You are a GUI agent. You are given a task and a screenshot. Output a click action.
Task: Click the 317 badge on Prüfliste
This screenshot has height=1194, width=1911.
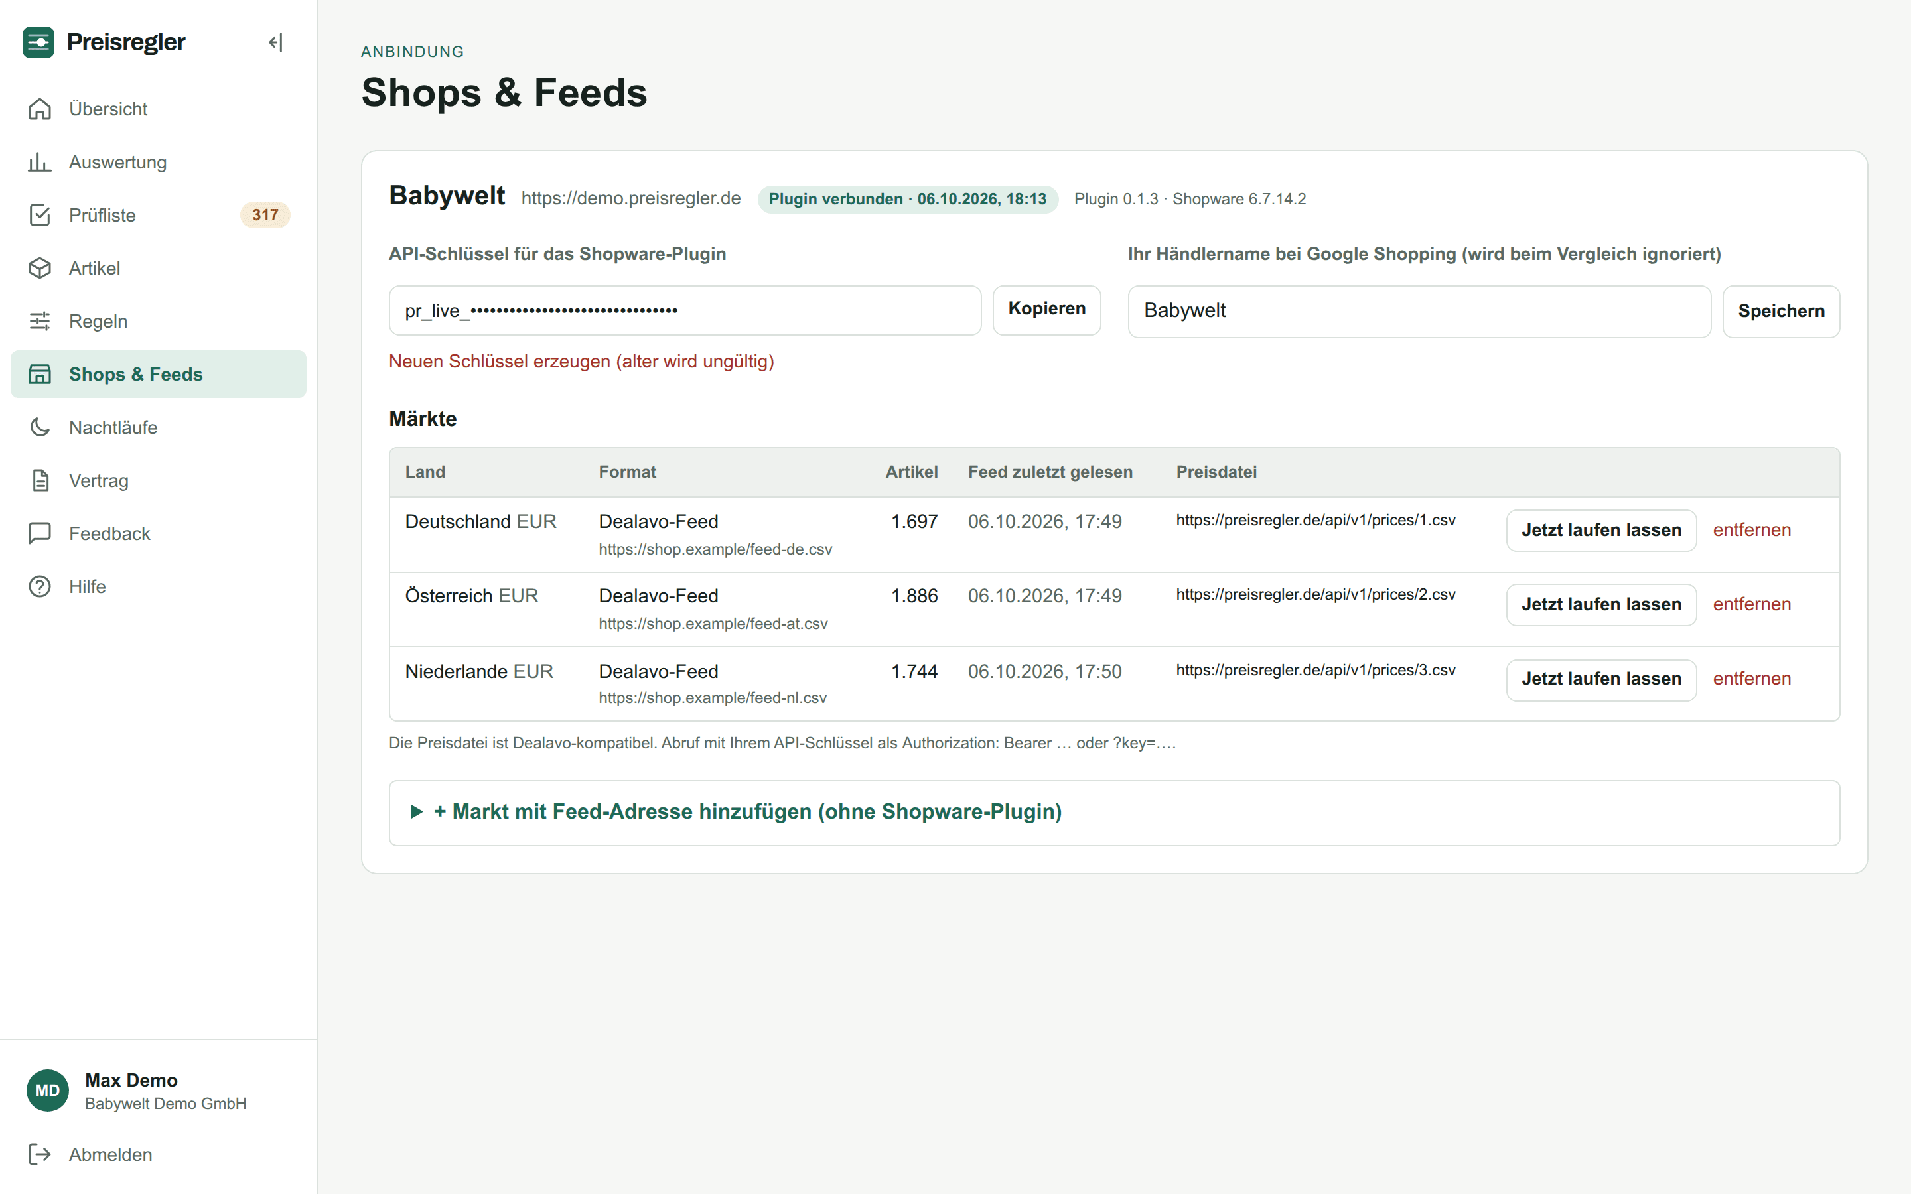tap(265, 215)
